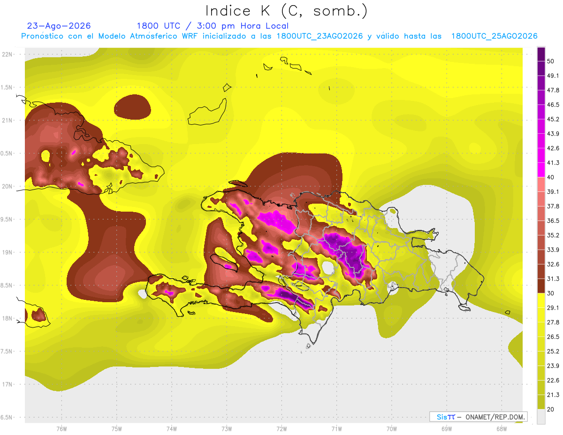Click the "SisTT - ONAMET/REP.DOM." credit box
Image resolution: width=563 pixels, height=435 pixels.
[478, 417]
